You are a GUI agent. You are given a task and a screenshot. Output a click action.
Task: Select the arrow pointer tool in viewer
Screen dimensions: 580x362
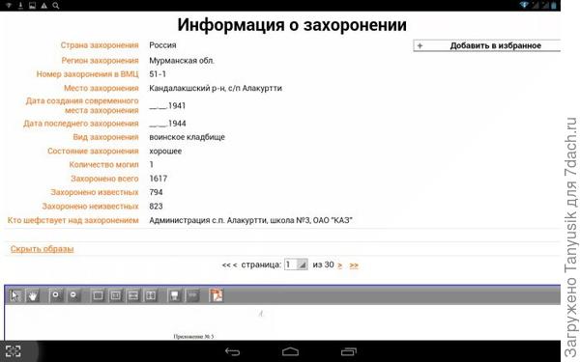coord(15,295)
